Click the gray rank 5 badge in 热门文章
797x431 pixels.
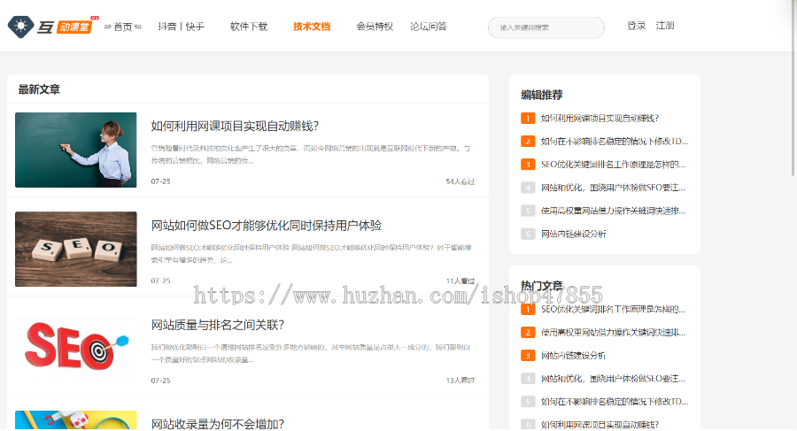528,402
